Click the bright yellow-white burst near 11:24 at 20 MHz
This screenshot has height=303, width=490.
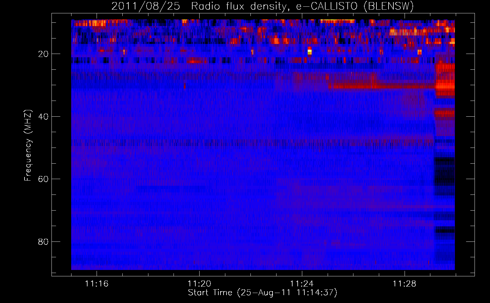310,52
